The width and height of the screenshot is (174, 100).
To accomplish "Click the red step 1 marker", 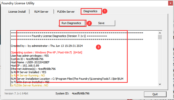I will (105, 11).
